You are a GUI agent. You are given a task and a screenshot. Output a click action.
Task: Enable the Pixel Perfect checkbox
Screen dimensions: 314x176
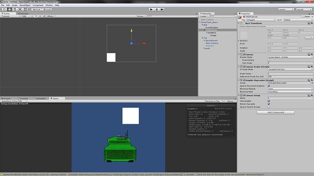pyautogui.click(x=269, y=60)
